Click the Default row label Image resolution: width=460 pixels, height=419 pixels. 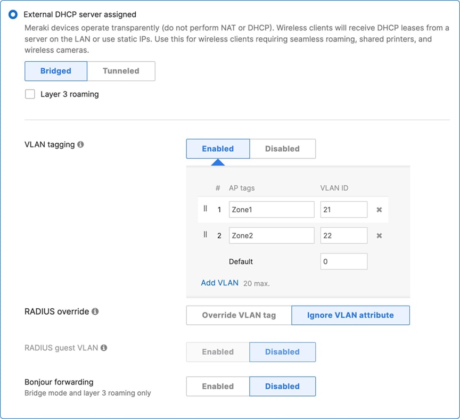241,261
